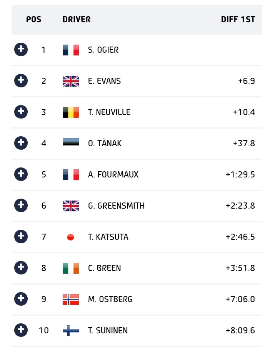Expand C. Breen's standings entry

(x=21, y=268)
